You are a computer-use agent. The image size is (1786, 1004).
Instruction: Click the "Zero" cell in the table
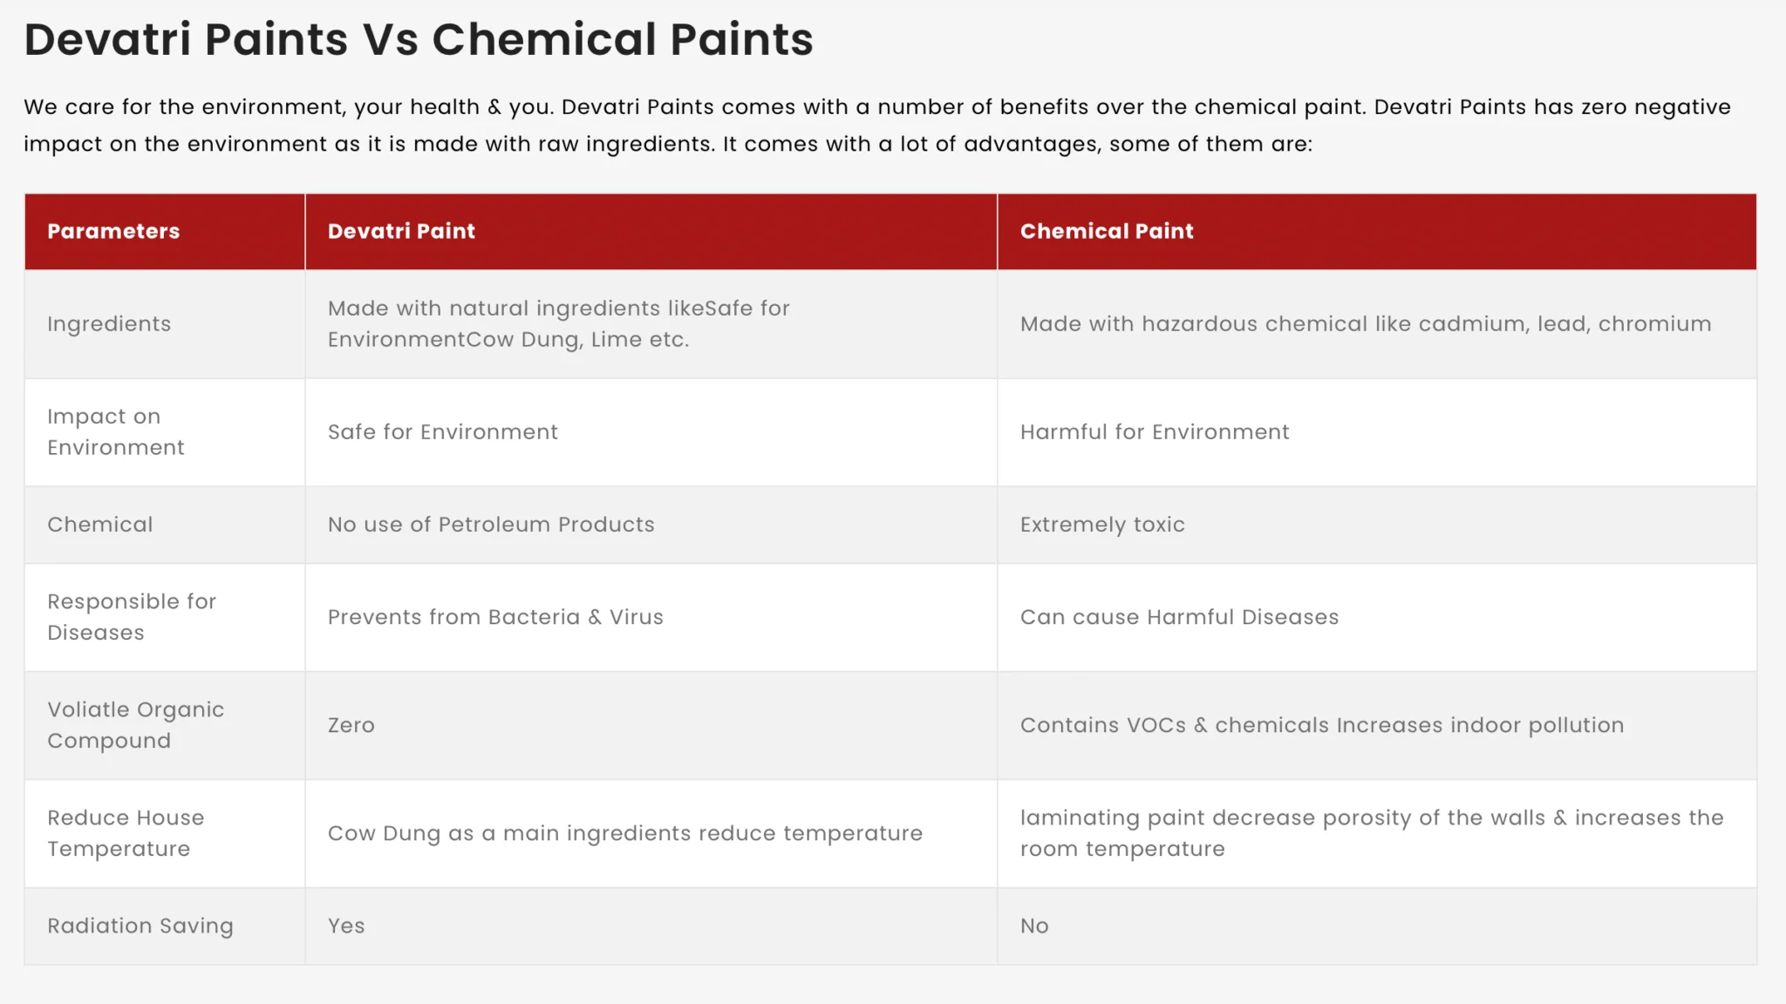click(x=351, y=725)
